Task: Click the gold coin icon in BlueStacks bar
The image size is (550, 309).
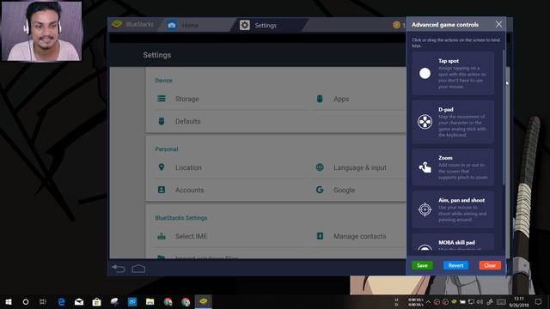Action: pos(396,25)
